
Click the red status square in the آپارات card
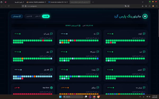[111, 43]
